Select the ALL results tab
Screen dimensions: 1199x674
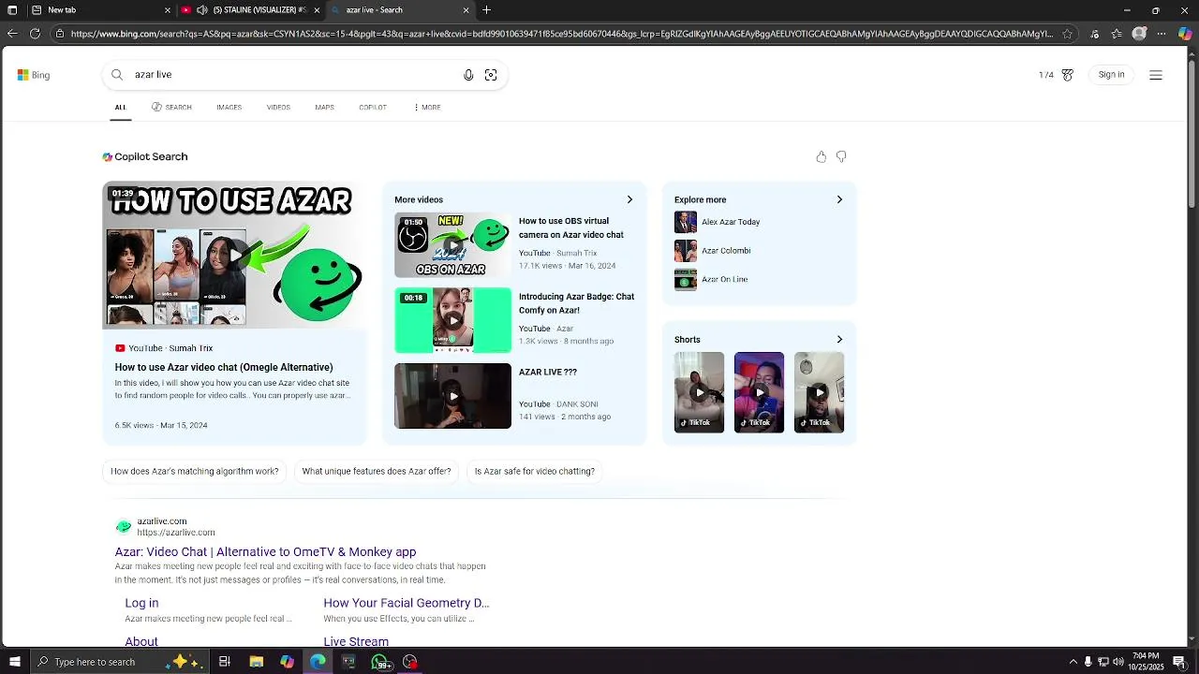click(121, 108)
